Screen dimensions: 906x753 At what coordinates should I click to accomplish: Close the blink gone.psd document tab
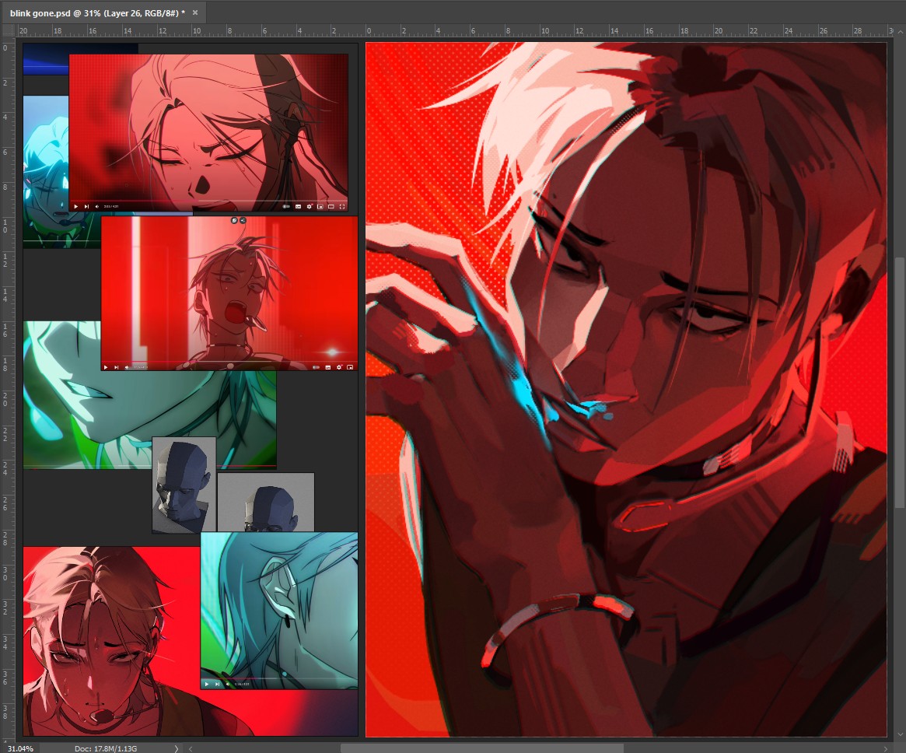(x=194, y=13)
